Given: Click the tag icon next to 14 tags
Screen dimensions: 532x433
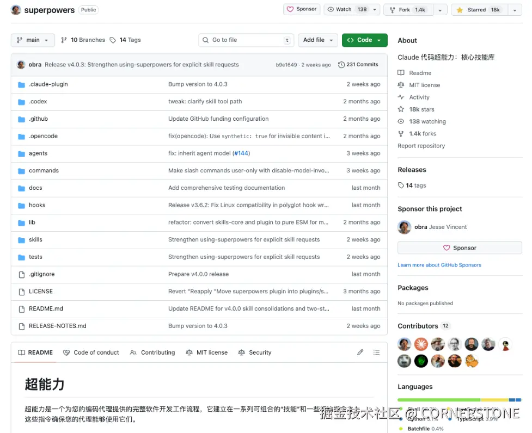Looking at the screenshot, I should 401,185.
